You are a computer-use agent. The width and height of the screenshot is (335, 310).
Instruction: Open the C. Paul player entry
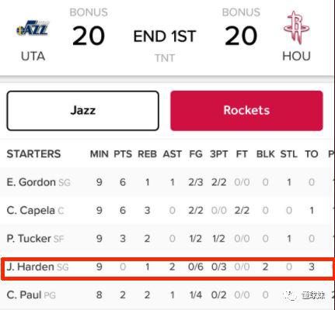click(x=24, y=295)
